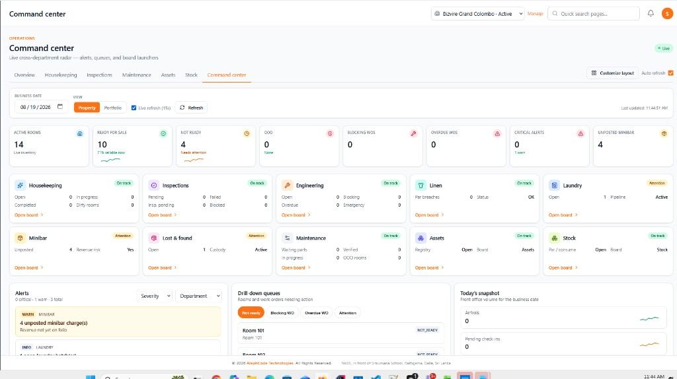Image resolution: width=677 pixels, height=379 pixels.
Task: Click the taskbar clock showing 11:44 AM
Action: point(654,376)
